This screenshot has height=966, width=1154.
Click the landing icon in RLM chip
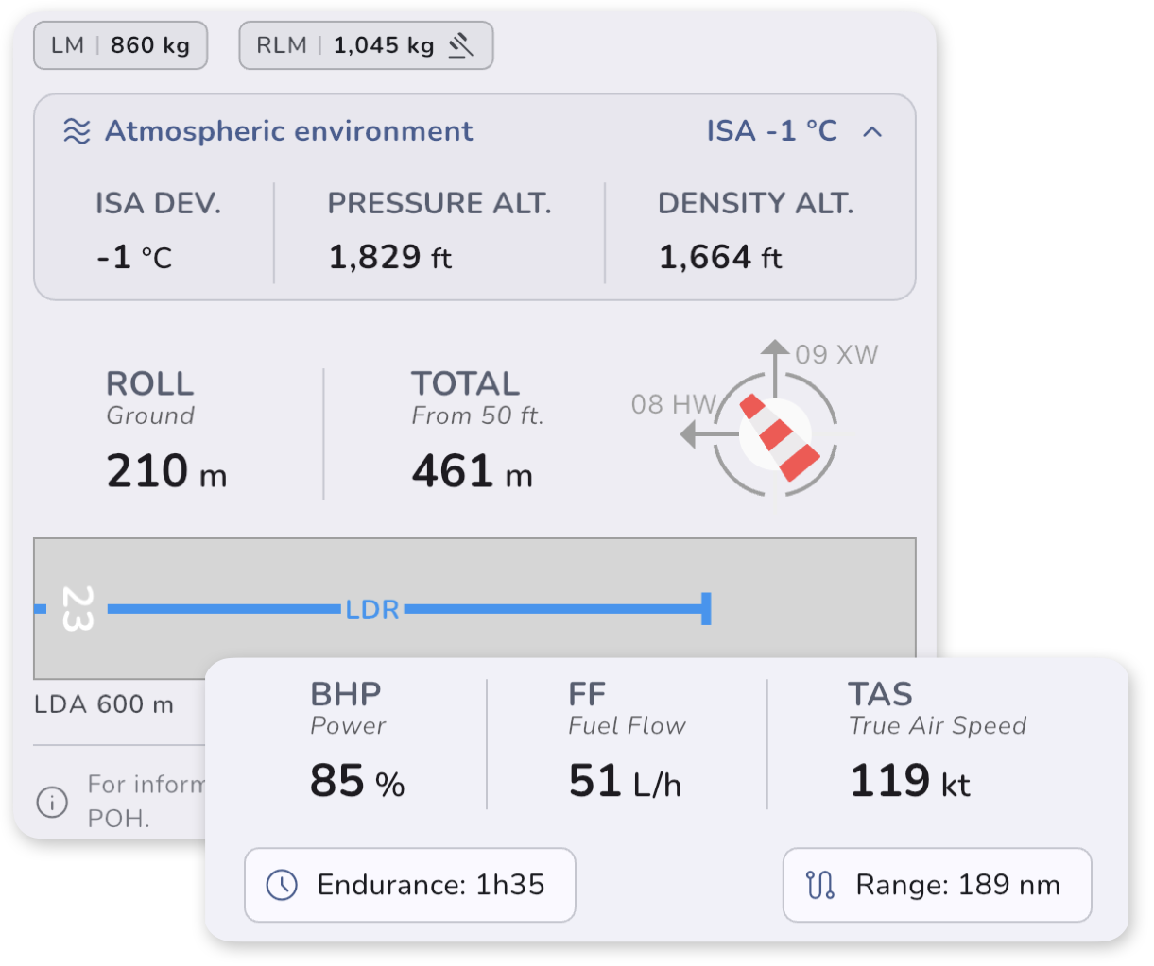(461, 45)
